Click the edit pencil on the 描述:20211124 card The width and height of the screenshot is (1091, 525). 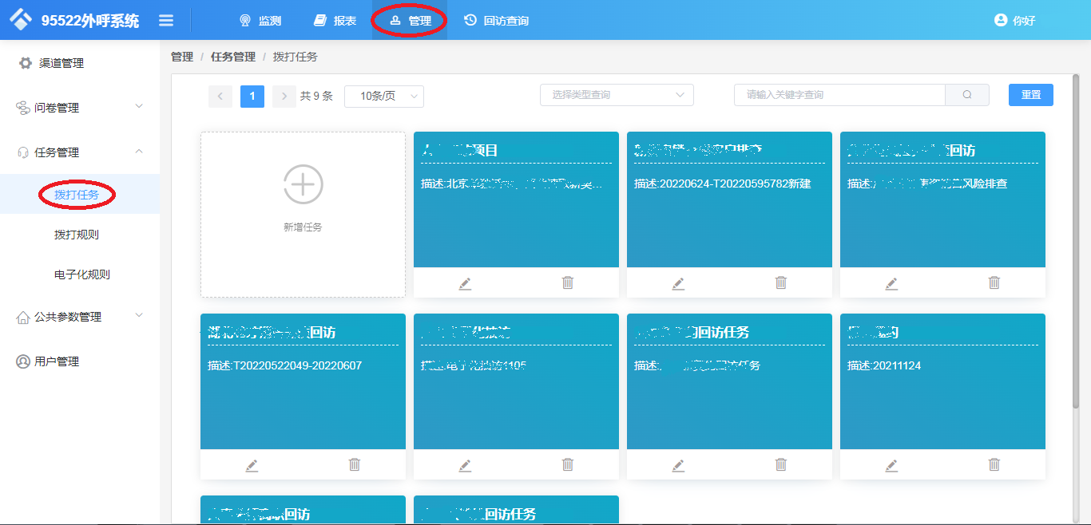tap(891, 464)
